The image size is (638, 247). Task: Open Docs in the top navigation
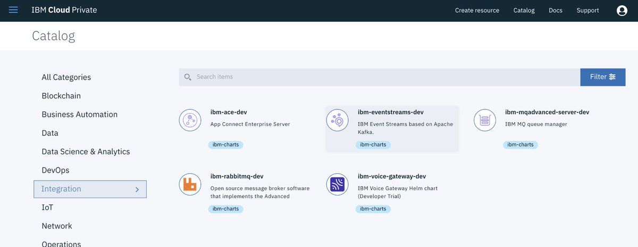pos(556,11)
